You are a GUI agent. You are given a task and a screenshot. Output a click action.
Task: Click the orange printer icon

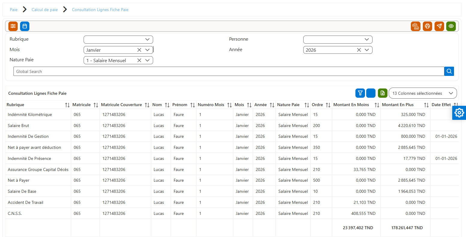click(427, 26)
